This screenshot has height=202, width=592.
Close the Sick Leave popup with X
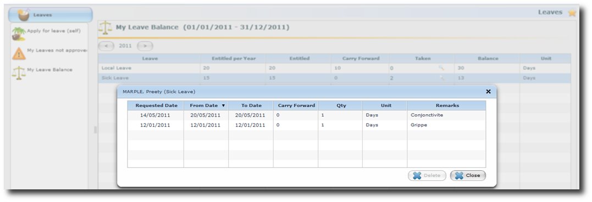click(x=488, y=92)
